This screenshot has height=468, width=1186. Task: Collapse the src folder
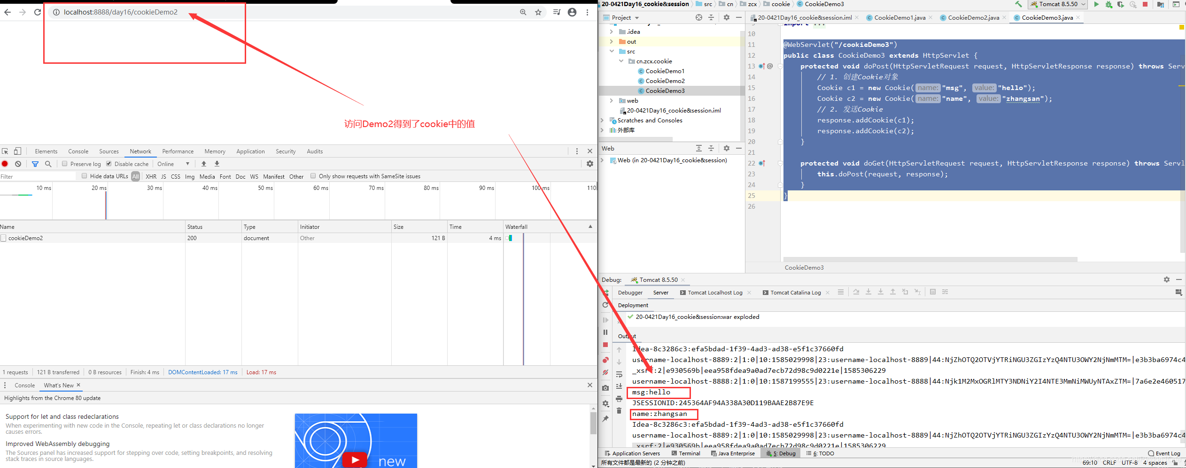(611, 51)
